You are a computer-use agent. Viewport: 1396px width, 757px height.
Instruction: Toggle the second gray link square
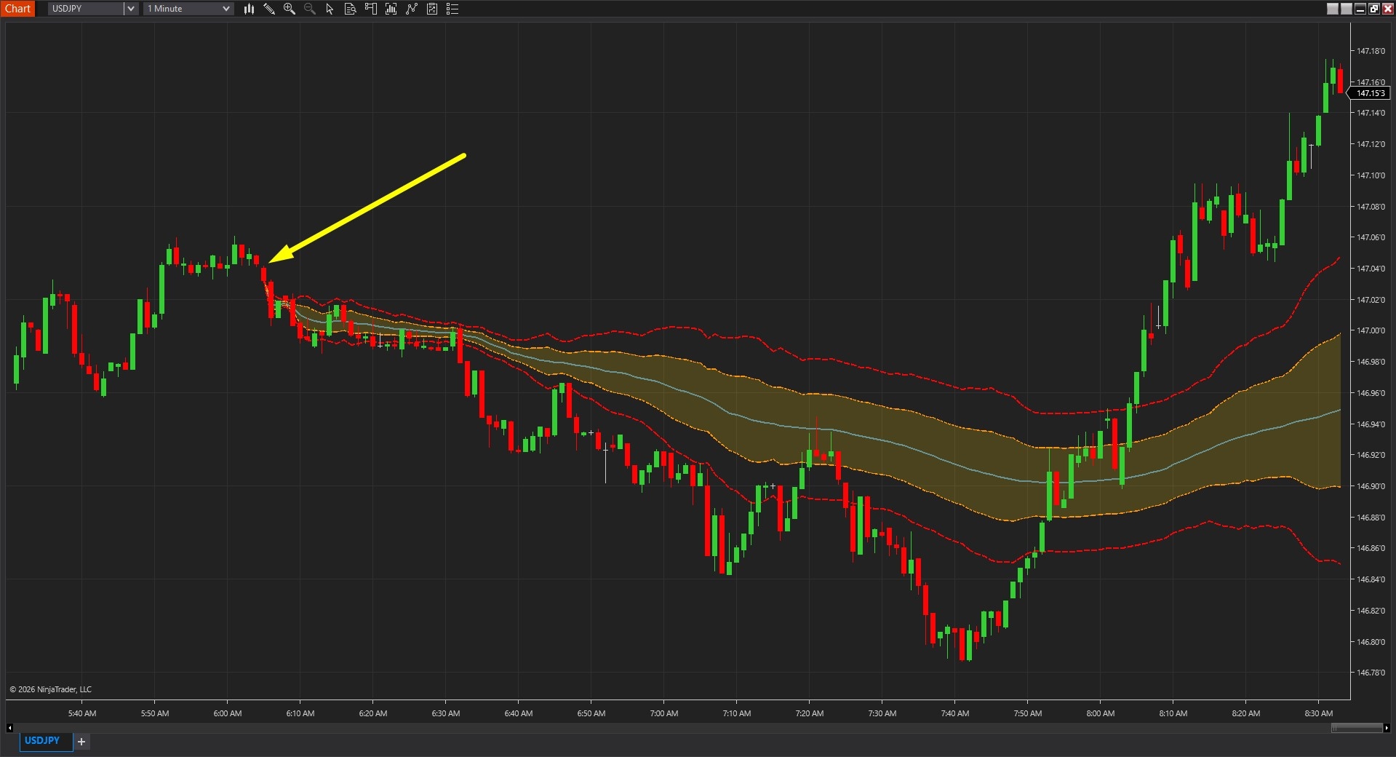click(x=1347, y=9)
